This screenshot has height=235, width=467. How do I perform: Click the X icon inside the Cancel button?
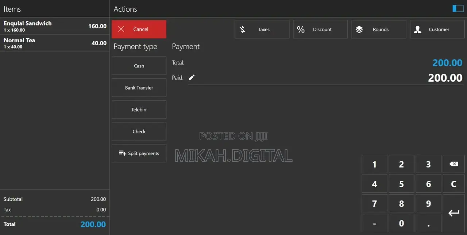point(121,29)
